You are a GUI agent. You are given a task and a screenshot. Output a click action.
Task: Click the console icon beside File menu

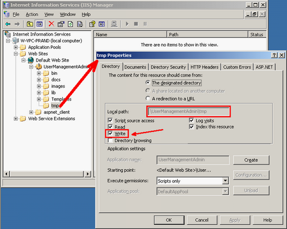coord(7,14)
